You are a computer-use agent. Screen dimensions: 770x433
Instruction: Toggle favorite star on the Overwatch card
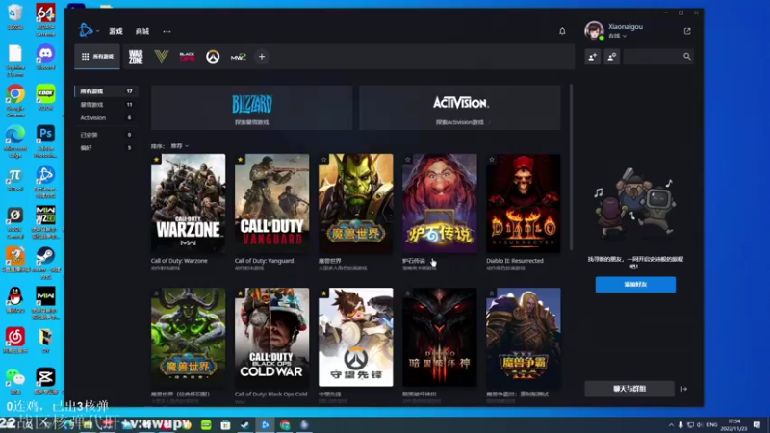(323, 293)
